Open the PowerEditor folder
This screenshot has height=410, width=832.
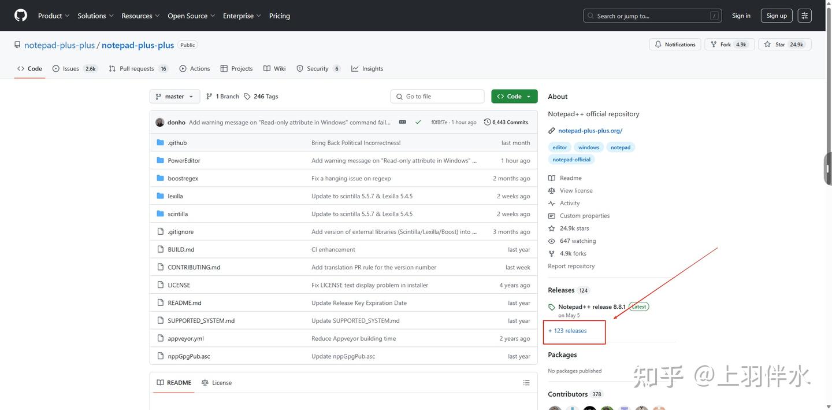(x=184, y=161)
